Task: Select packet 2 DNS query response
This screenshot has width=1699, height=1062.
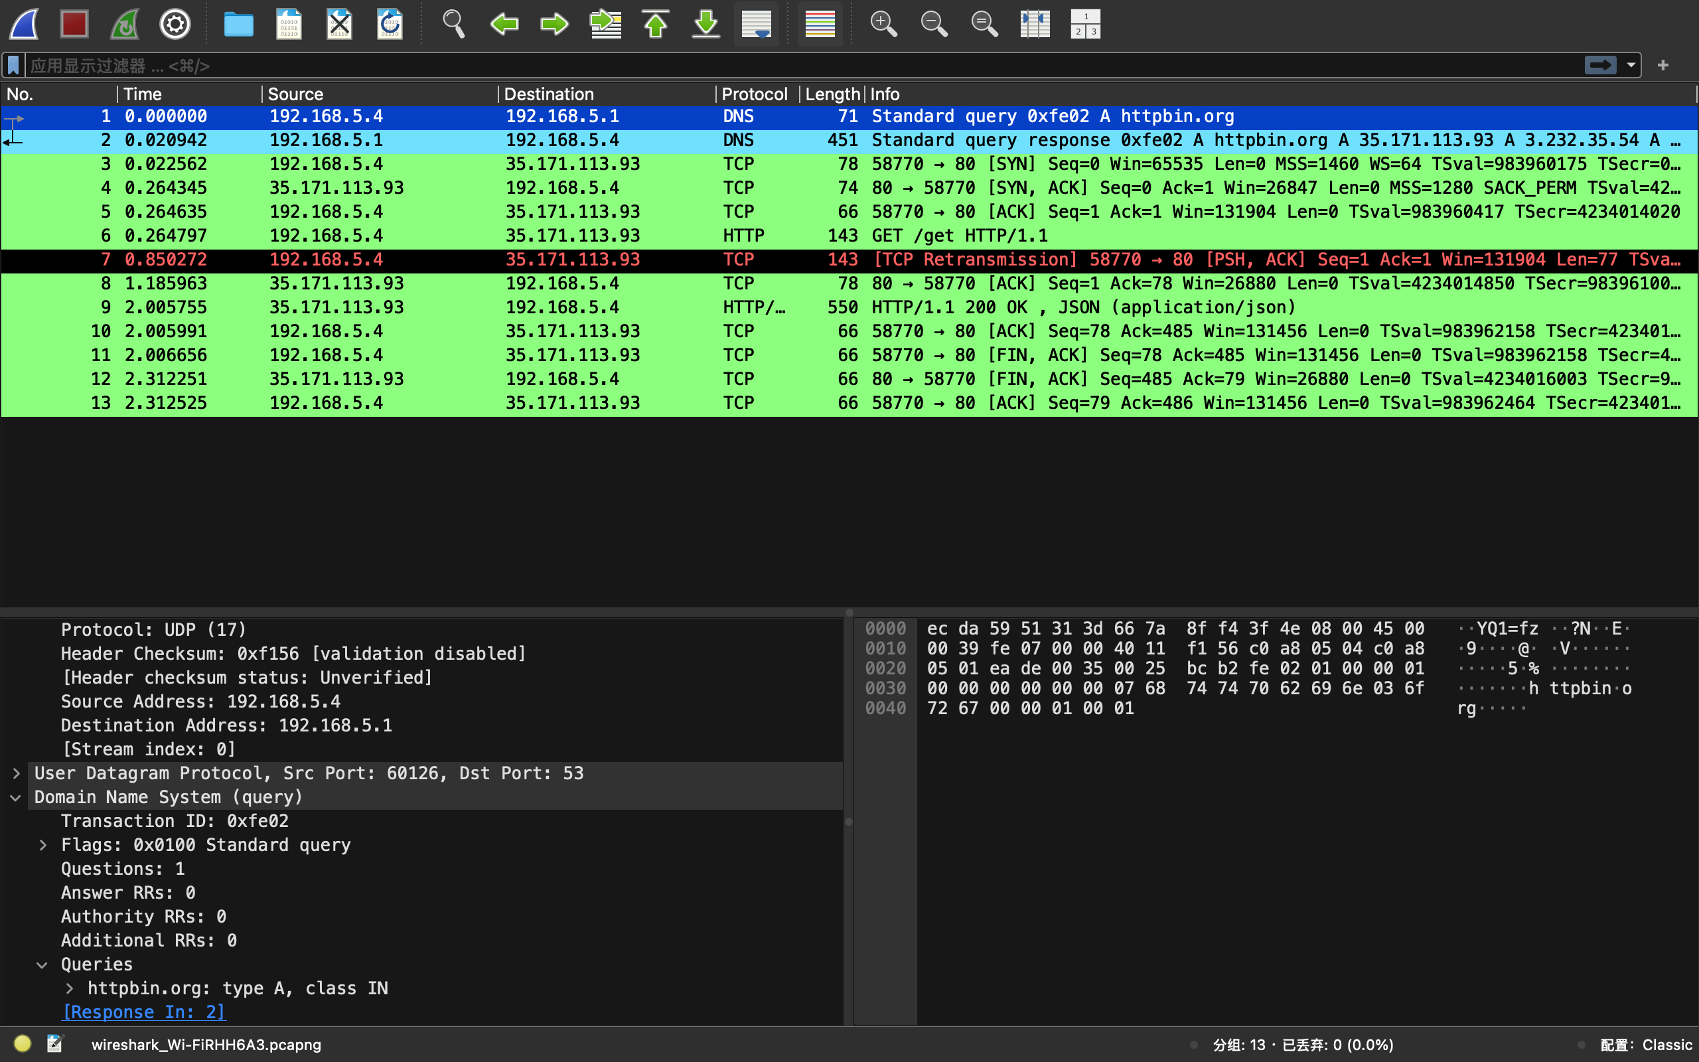Action: [849, 141]
